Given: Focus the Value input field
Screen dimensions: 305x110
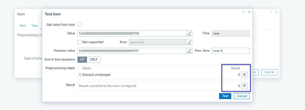Looking at the screenshot, I should pos(132,33).
